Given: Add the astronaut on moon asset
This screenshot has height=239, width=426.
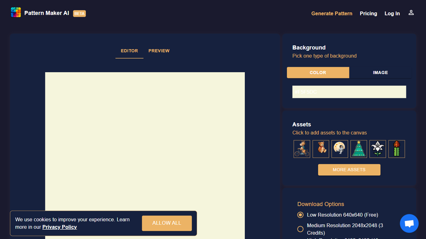Looking at the screenshot, I should [340, 149].
